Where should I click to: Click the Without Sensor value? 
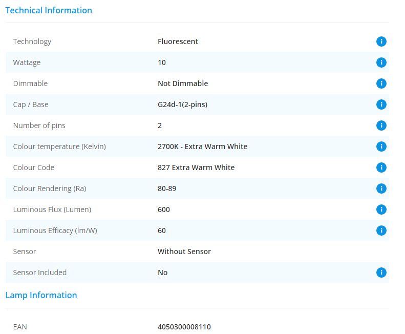pos(184,252)
